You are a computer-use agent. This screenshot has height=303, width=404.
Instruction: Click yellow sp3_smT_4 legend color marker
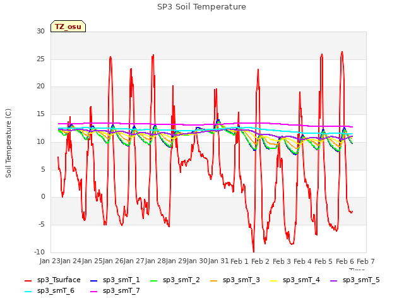[x=273, y=280]
